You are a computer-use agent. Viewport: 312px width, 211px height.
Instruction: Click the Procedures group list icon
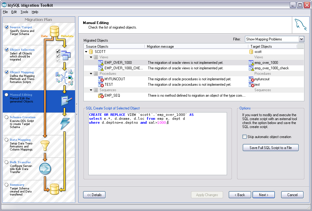point(96,74)
